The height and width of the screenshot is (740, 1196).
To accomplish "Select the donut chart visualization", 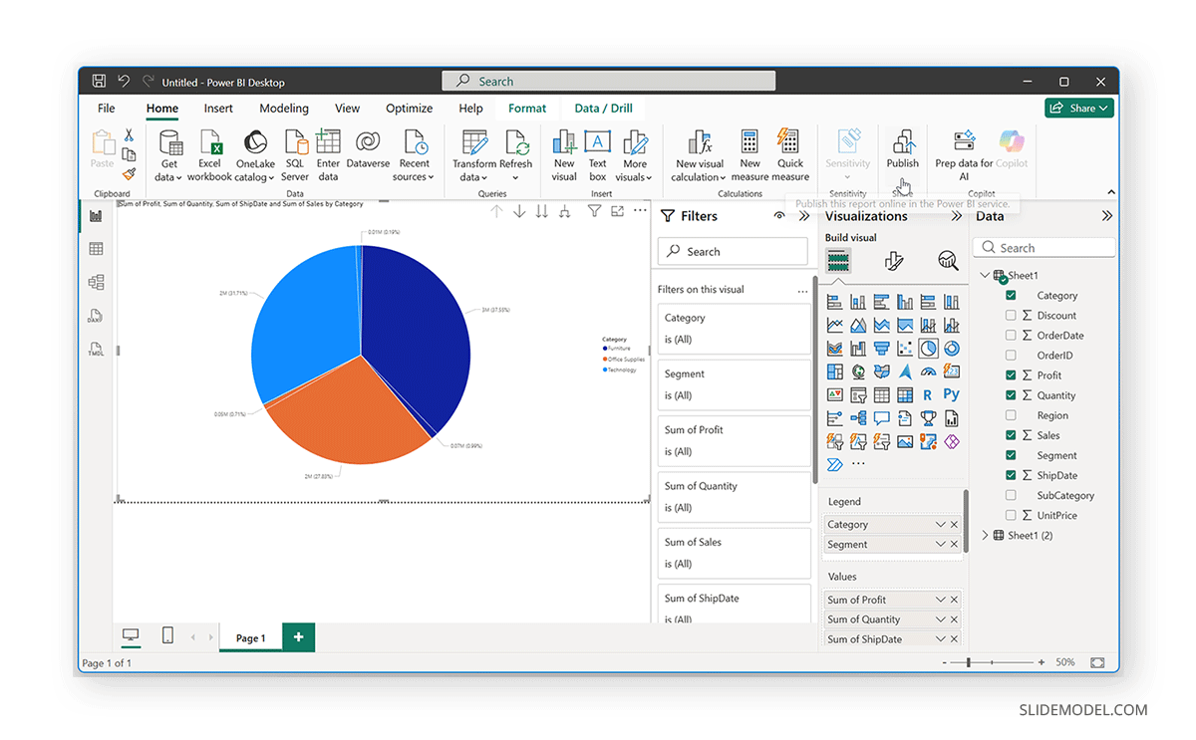I will [950, 349].
